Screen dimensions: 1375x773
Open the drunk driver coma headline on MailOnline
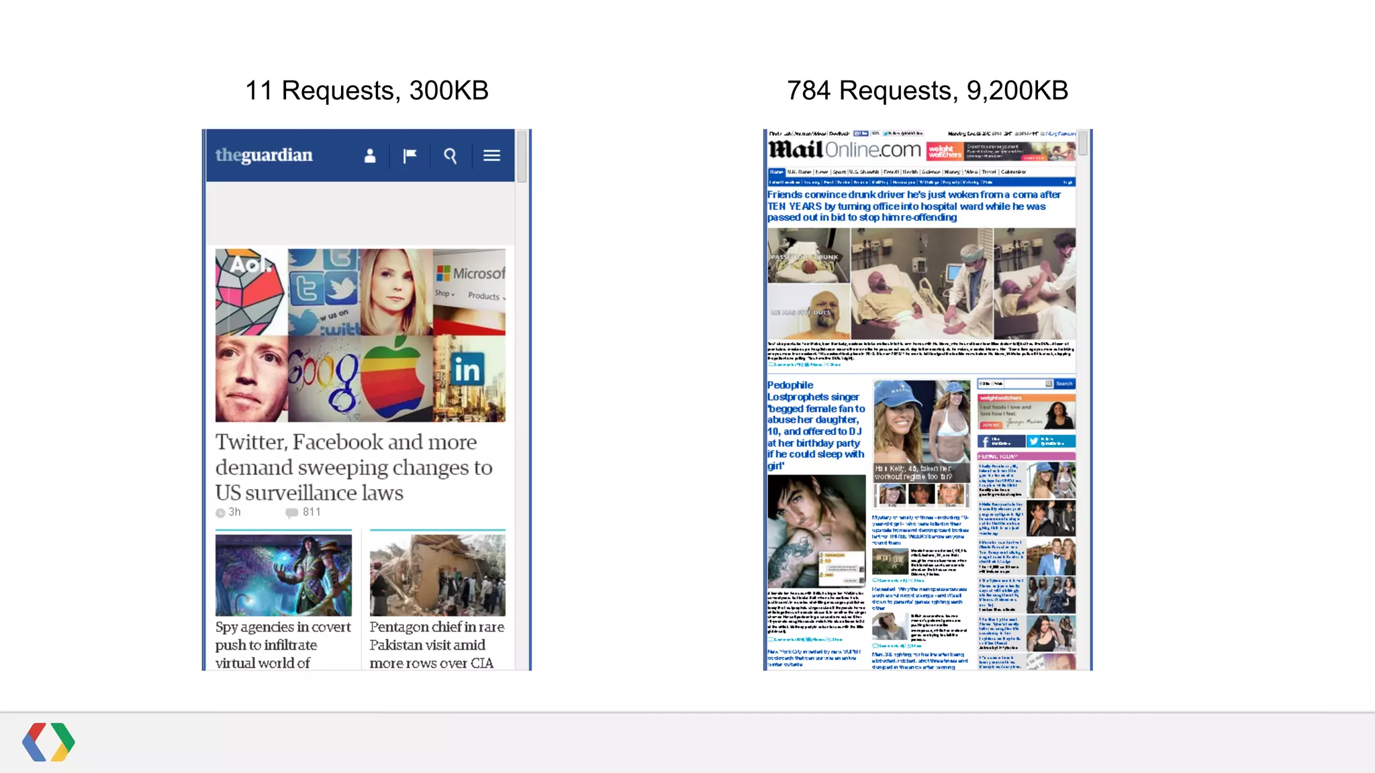coord(914,206)
